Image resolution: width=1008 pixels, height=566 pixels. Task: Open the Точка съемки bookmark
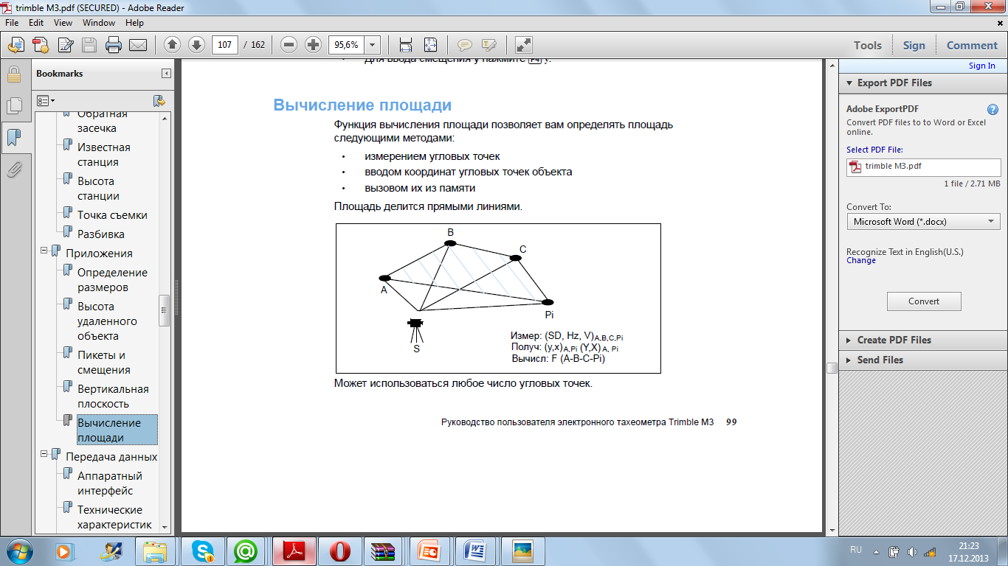click(x=112, y=215)
